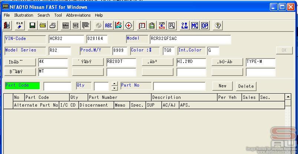Click the printer icon
Viewport: 298px width, 154px height.
[53, 25]
